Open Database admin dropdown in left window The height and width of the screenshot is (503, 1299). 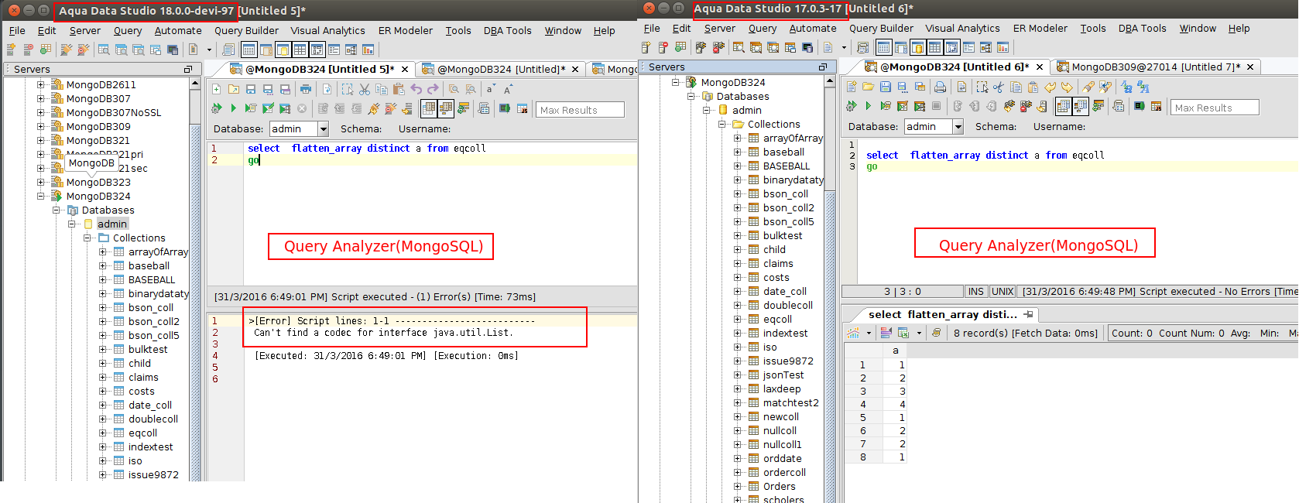pos(324,129)
